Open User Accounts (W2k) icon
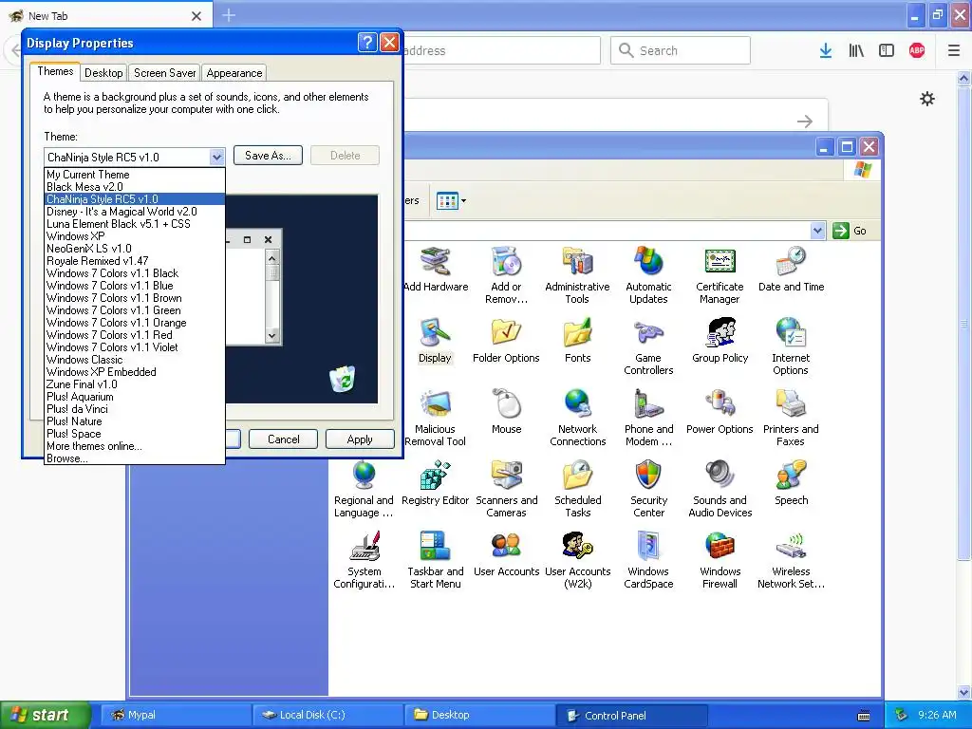 tap(577, 560)
